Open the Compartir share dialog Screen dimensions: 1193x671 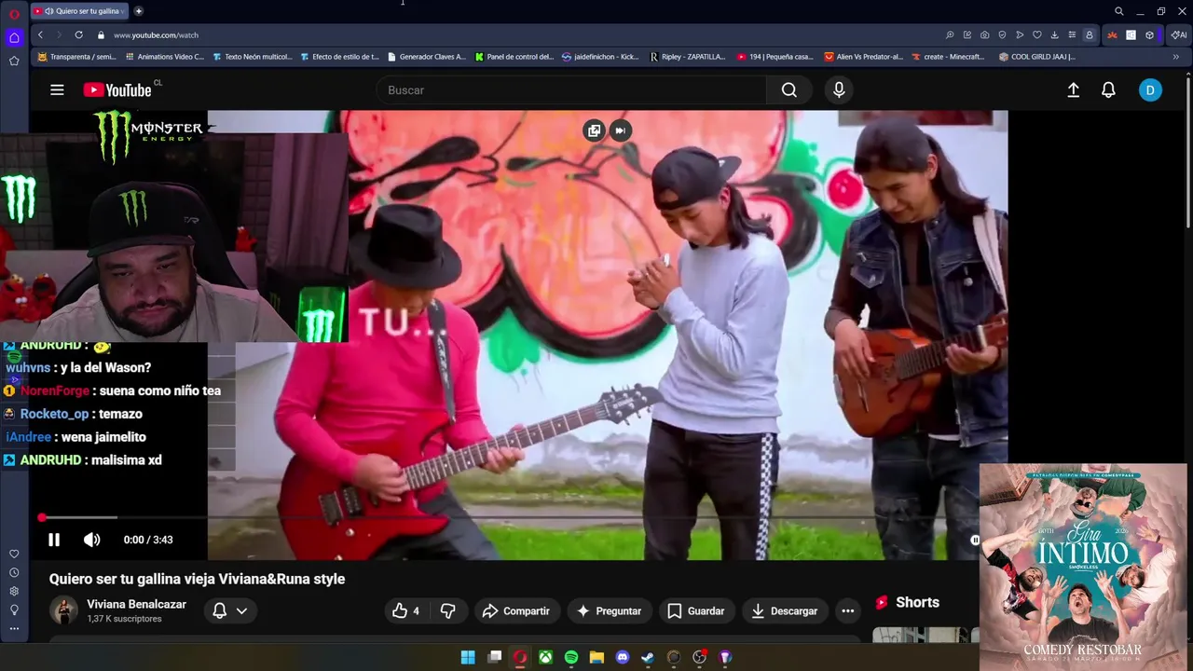click(x=515, y=611)
